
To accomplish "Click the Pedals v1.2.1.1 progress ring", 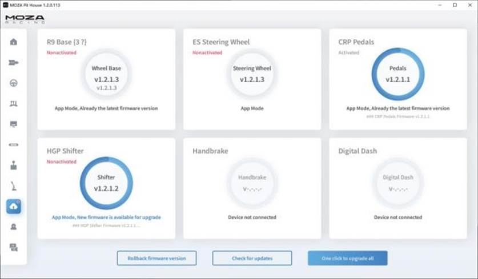I will point(398,74).
